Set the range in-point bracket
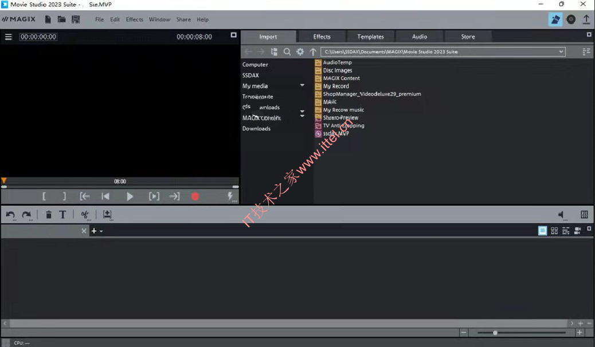This screenshot has height=347, width=595. pyautogui.click(x=44, y=196)
